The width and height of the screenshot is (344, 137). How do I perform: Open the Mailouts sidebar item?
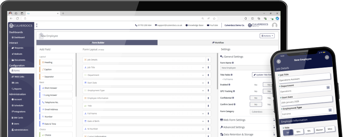(17, 54)
